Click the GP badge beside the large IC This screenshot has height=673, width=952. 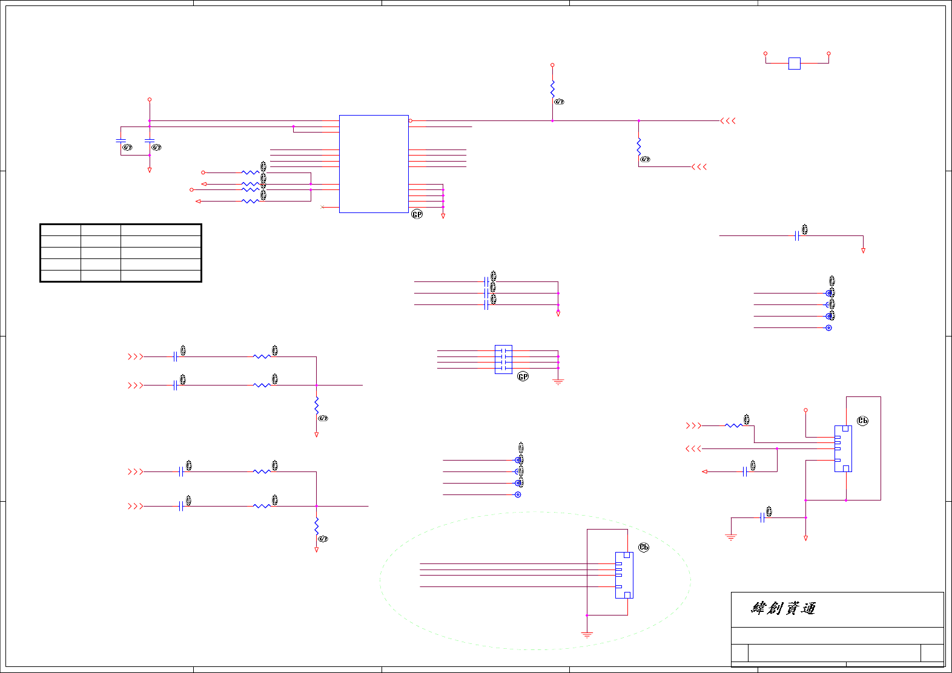tap(417, 214)
